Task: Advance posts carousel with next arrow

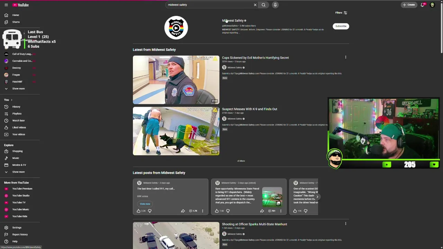Action: pos(317,197)
